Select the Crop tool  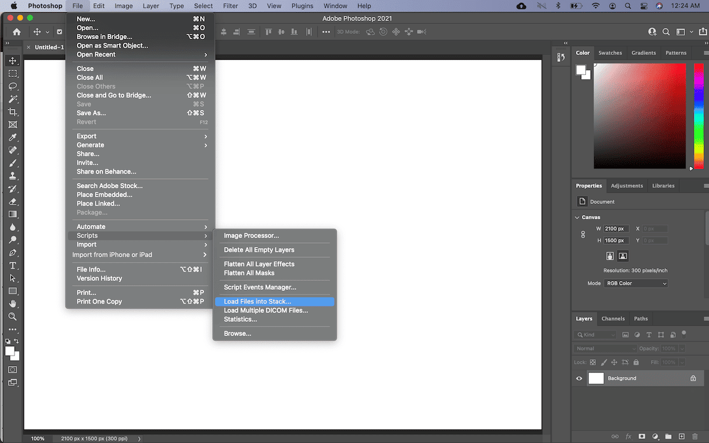pos(13,112)
